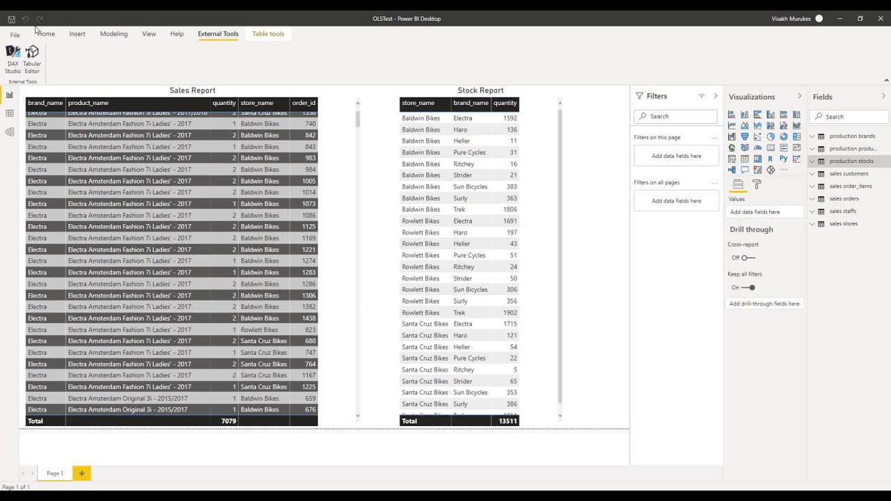Open Filters on this page options ellipsis
This screenshot has height=501, width=891.
(x=714, y=138)
